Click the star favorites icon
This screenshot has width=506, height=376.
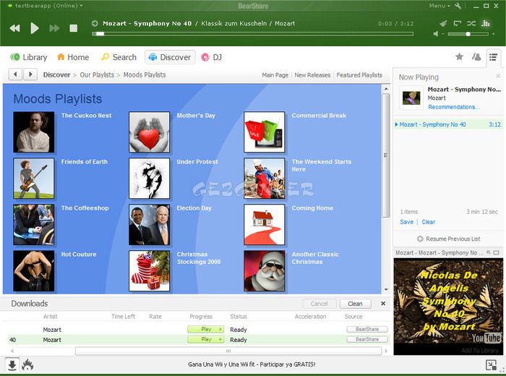[459, 57]
